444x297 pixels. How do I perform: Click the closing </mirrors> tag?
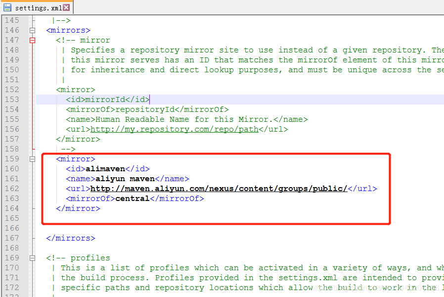[71, 238]
